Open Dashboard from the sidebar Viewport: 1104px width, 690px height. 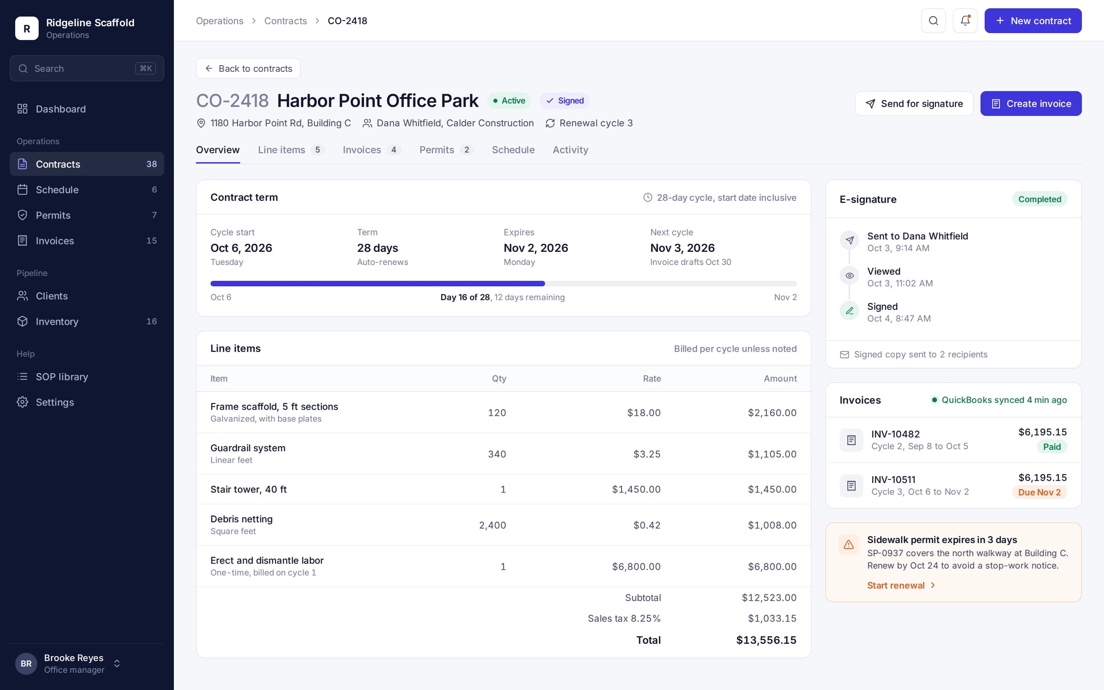pos(87,109)
